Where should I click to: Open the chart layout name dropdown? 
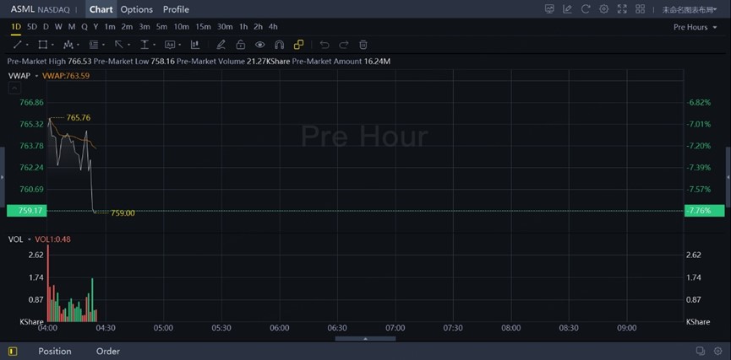690,10
